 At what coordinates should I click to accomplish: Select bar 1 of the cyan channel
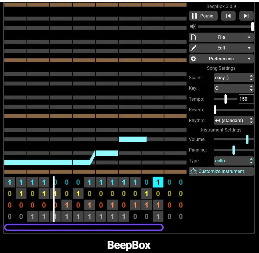point(10,182)
